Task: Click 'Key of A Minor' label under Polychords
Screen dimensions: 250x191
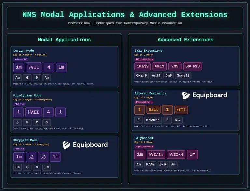Action: pyautogui.click(x=144, y=142)
